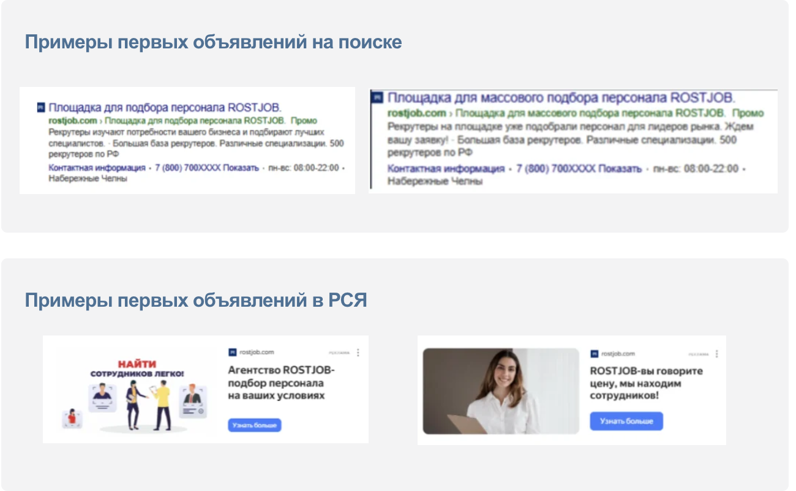The width and height of the screenshot is (796, 491).
Task: Click the Промо label in the Площадка для подбора персонала ad
Action: pos(303,121)
